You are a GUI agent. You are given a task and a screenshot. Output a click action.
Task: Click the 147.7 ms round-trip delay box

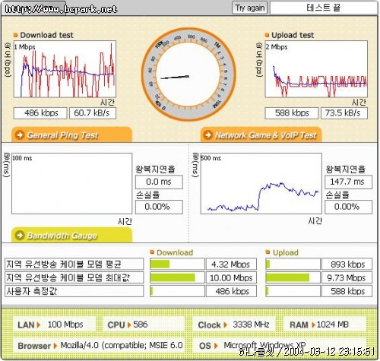pyautogui.click(x=349, y=182)
